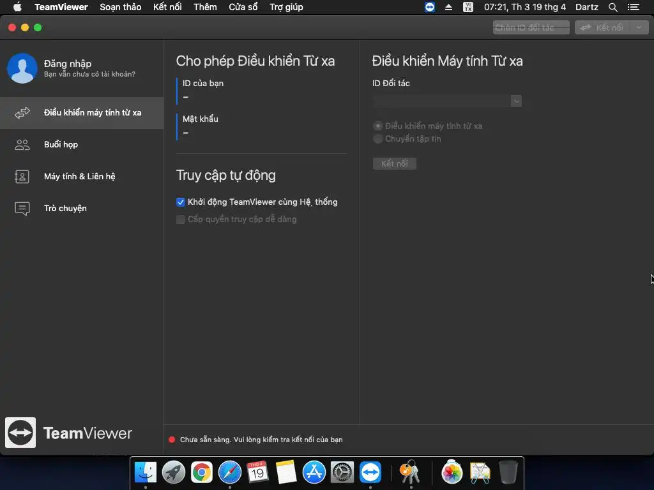Open the Kết nối menu in the menu bar

167,7
